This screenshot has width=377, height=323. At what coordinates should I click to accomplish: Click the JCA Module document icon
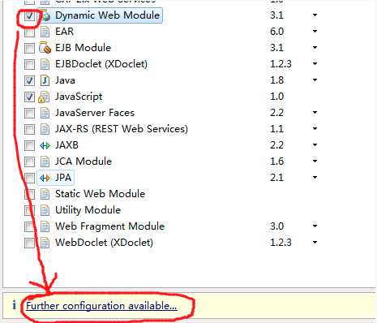tap(45, 161)
